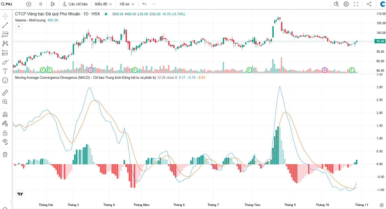Image resolution: width=386 pixels, height=209 pixels.
Task: Expand the drawing toolbar bottom chevron
Action: pyautogui.click(x=5, y=208)
